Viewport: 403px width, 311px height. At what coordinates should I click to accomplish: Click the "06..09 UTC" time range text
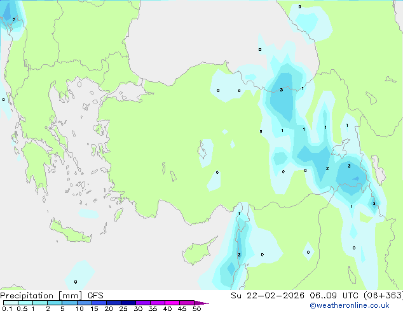coord(334,296)
